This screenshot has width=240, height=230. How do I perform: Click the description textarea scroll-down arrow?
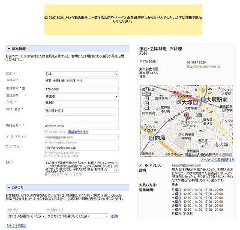click(117, 170)
